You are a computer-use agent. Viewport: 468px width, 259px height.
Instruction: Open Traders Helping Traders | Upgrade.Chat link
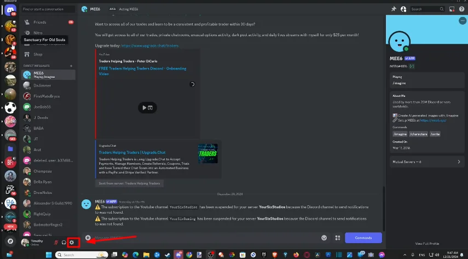tap(132, 152)
